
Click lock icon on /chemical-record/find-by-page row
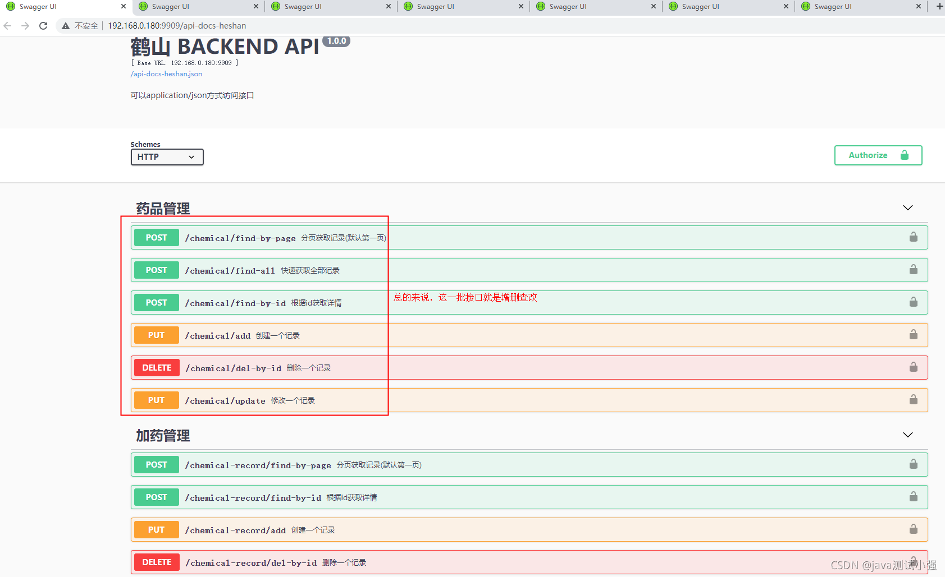914,464
